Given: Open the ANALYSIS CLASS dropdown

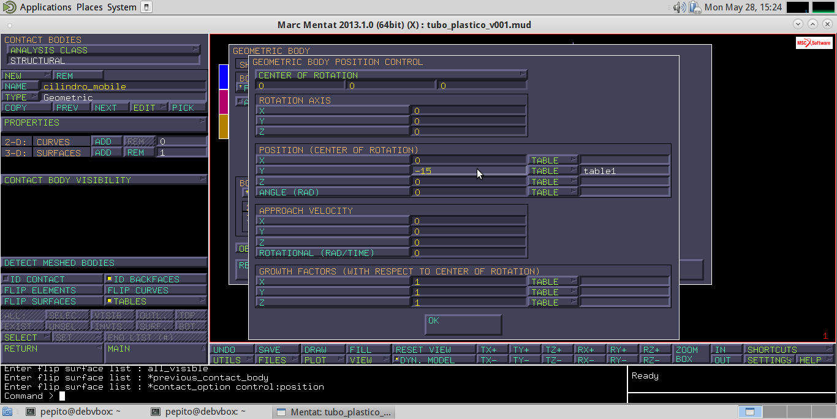Looking at the screenshot, I should 104,50.
